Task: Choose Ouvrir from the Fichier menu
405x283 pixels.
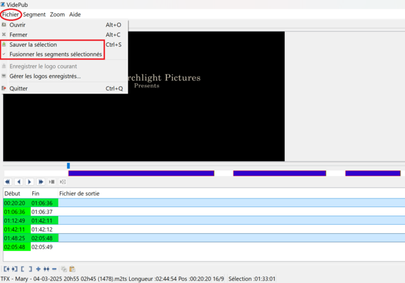Action: (64, 25)
